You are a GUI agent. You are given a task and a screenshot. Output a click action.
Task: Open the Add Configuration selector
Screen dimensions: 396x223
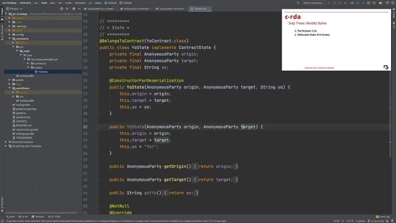tap(314, 2)
